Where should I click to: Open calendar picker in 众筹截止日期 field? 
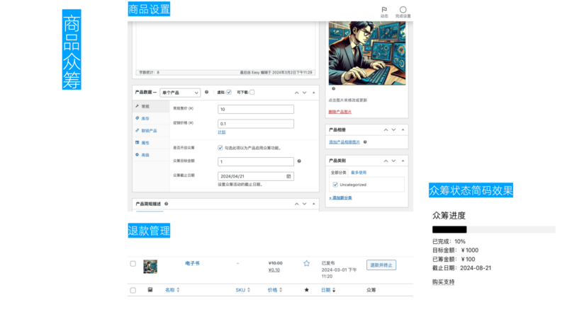pos(288,176)
